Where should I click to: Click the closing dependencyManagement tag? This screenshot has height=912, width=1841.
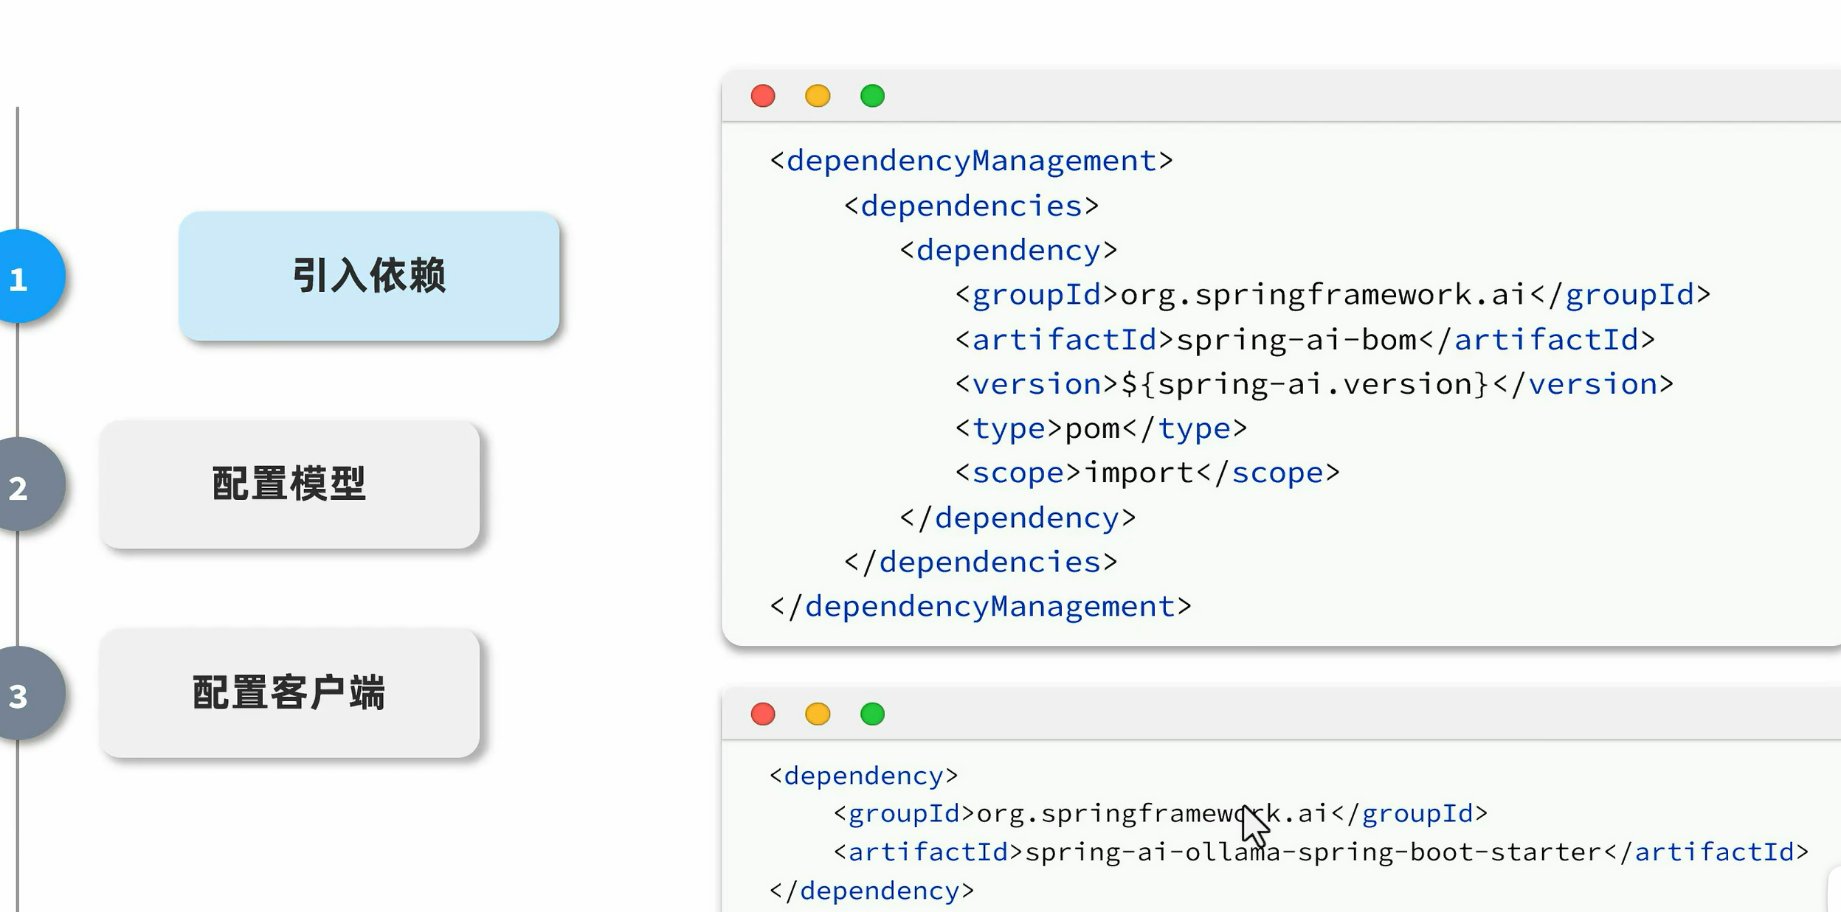coord(980,607)
